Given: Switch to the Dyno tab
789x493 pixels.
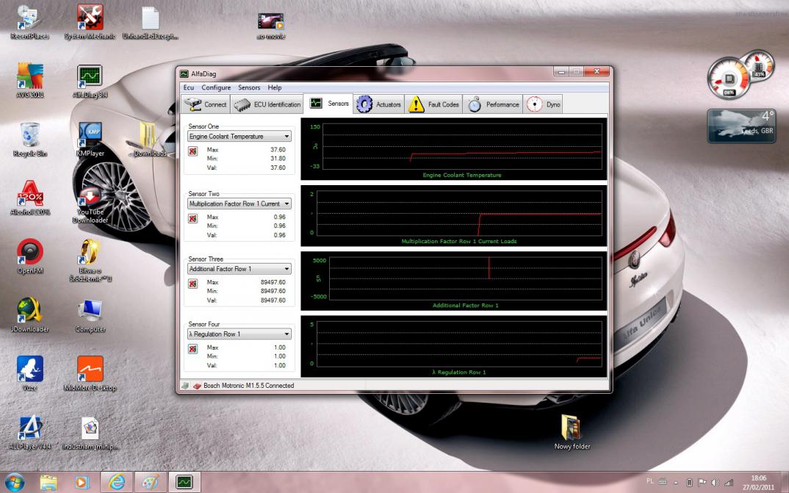Looking at the screenshot, I should (x=543, y=104).
